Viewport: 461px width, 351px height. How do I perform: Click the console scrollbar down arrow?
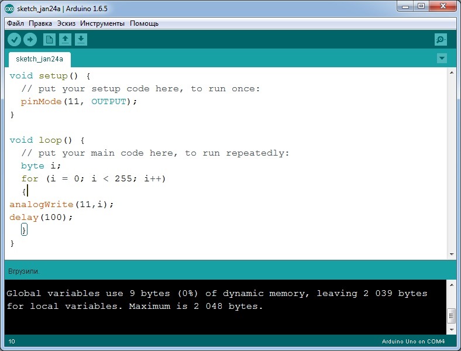click(452, 330)
